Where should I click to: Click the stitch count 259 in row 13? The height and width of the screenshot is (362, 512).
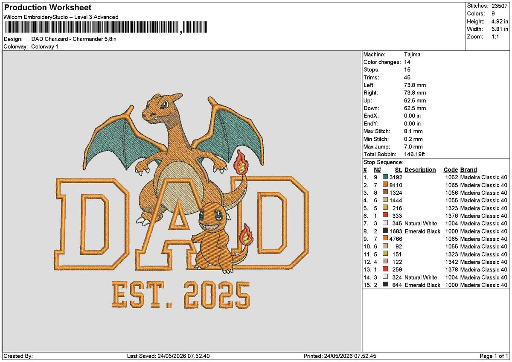click(x=397, y=270)
